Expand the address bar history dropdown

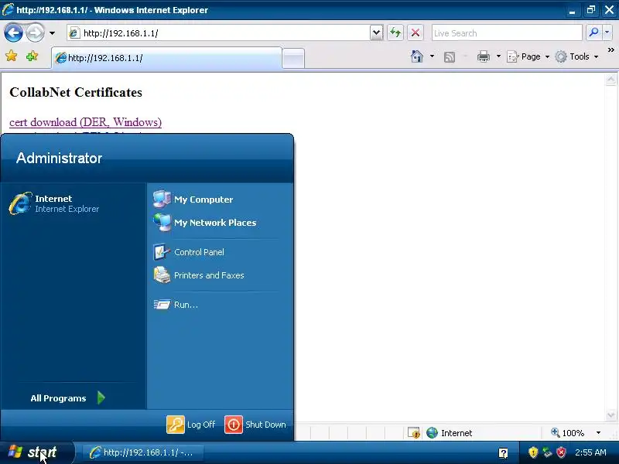(x=377, y=33)
